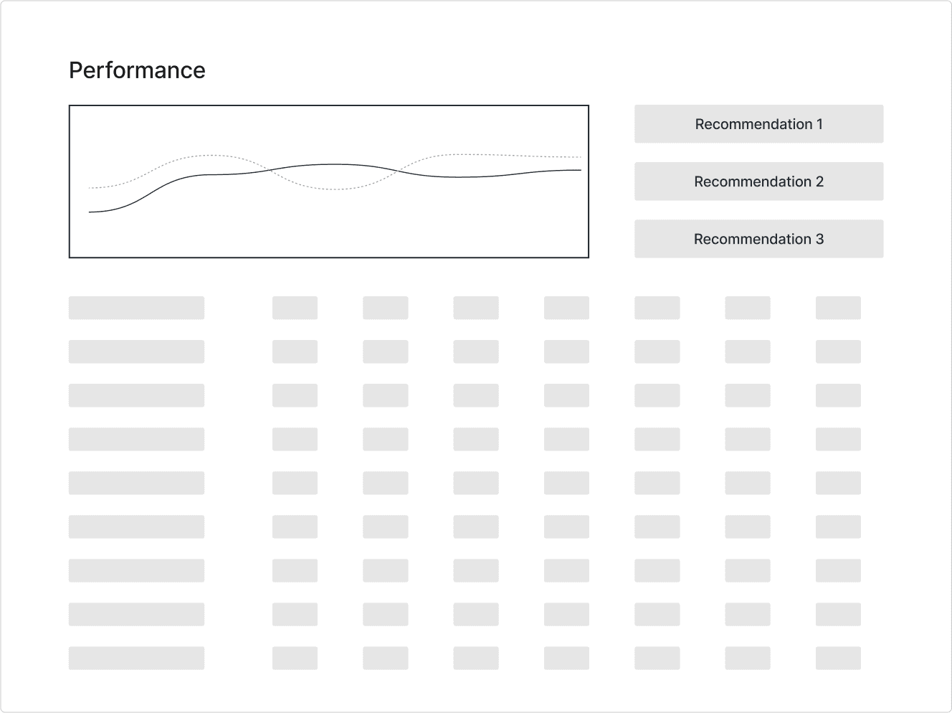The width and height of the screenshot is (952, 713).
Task: Click first row's last small cell placeholder
Action: pyautogui.click(x=838, y=308)
